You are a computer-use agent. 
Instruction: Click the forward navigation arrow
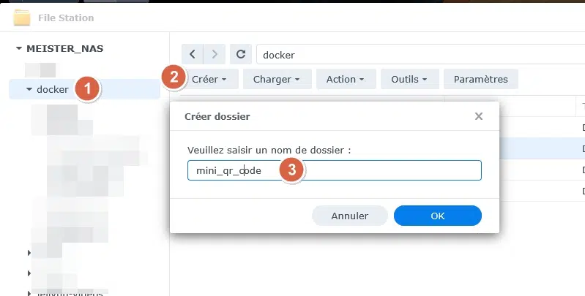click(214, 54)
